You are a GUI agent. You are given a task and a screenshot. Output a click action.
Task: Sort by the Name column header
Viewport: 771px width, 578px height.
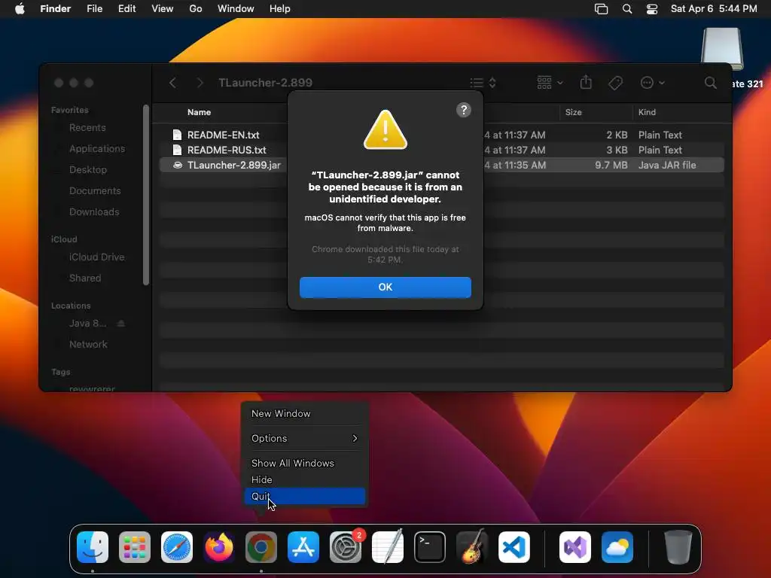(199, 112)
